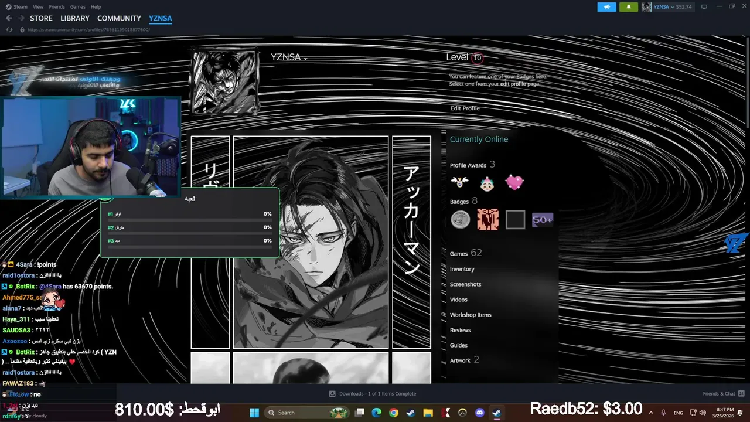
Task: Open the Steam announcements megaphone button
Action: [606, 7]
